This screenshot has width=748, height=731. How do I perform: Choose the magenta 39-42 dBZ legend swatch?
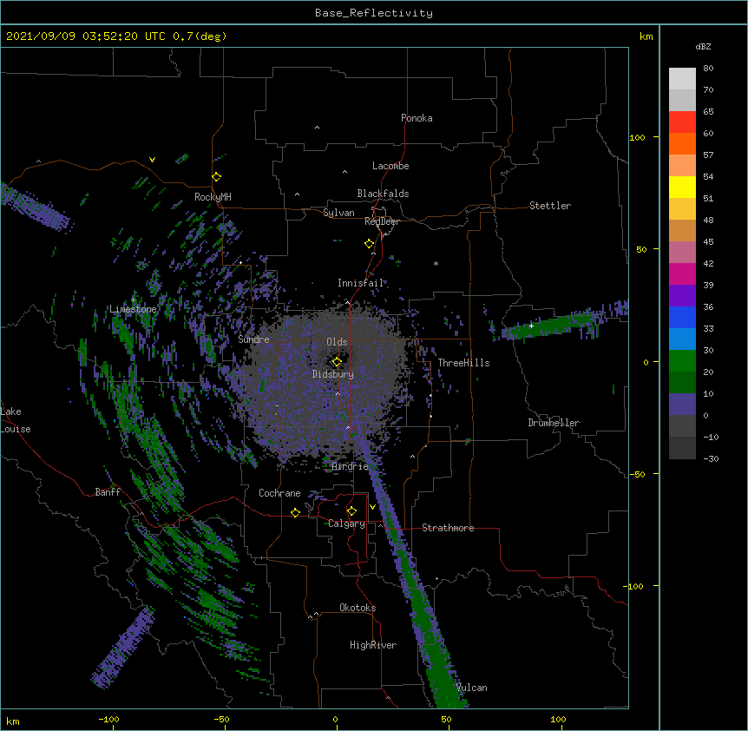coord(682,273)
